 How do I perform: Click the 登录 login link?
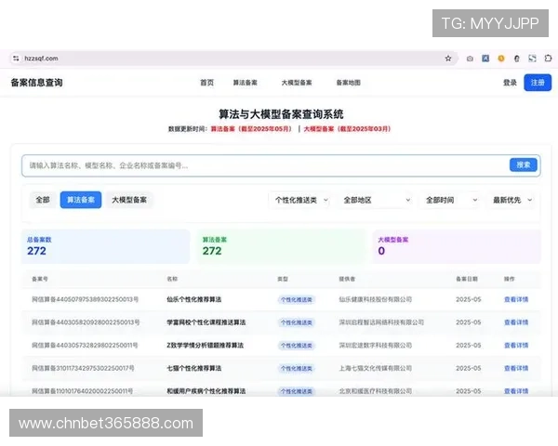pyautogui.click(x=510, y=83)
